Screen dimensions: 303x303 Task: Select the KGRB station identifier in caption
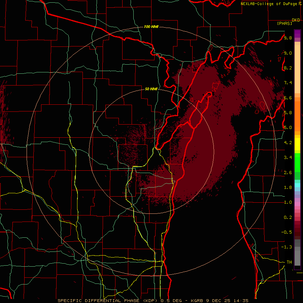coord(198,301)
